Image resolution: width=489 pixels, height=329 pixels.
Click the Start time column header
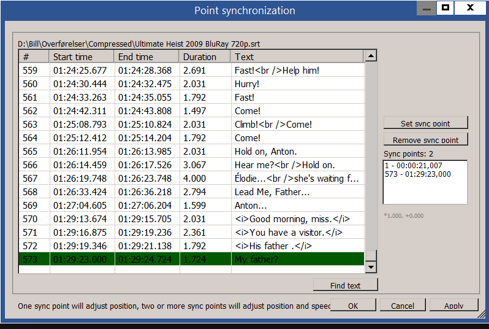tap(81, 57)
